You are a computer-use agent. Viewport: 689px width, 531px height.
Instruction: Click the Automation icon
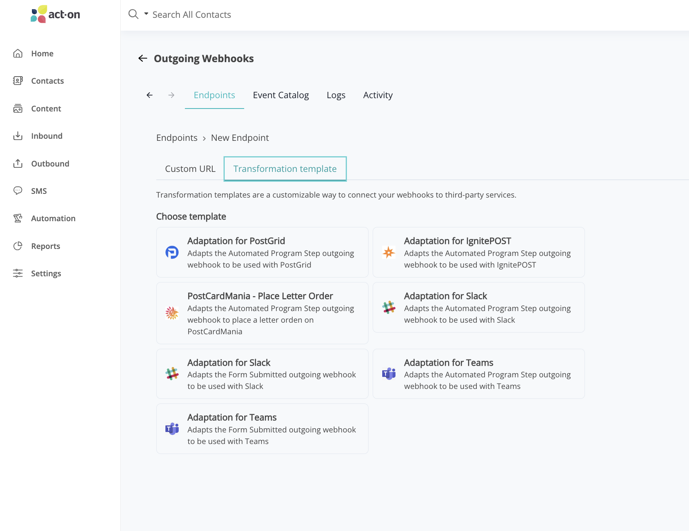[x=18, y=218]
